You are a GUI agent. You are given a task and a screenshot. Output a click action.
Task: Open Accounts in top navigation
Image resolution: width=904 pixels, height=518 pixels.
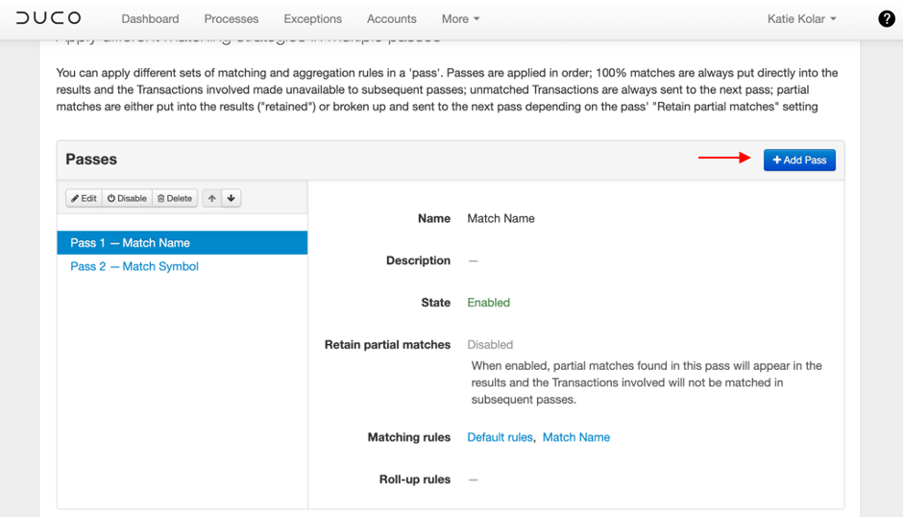tap(392, 18)
